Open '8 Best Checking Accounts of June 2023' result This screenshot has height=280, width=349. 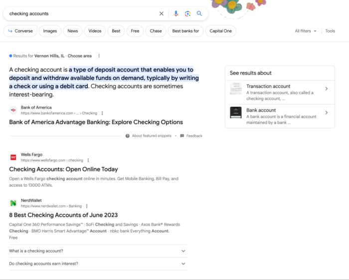63,215
